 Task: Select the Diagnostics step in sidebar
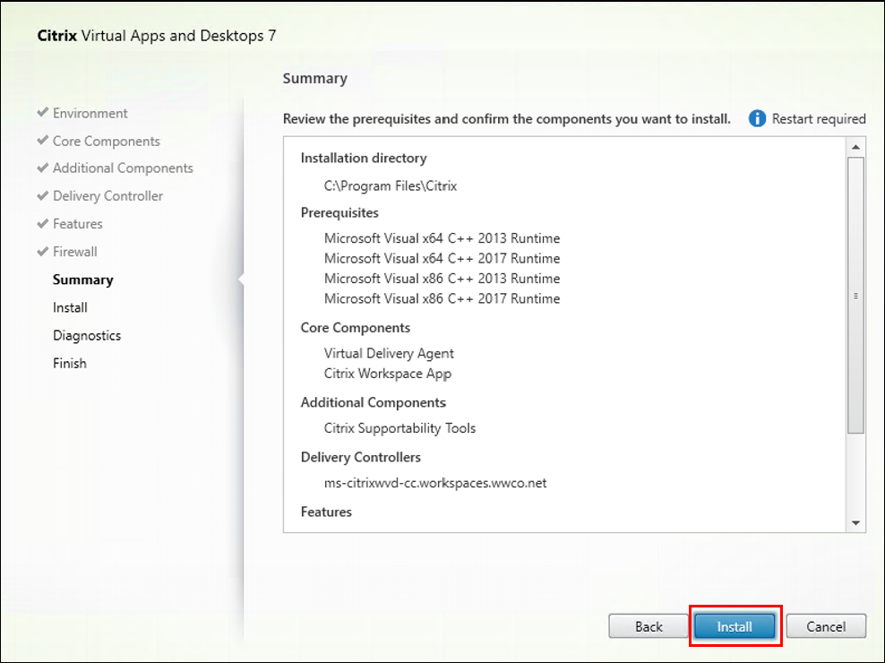[87, 335]
